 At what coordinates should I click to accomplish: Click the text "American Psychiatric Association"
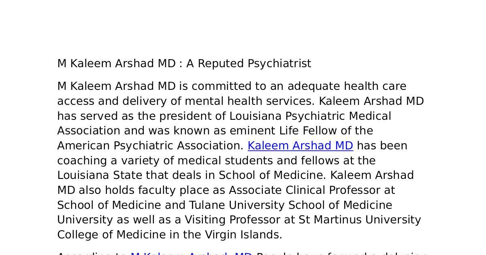coord(150,146)
